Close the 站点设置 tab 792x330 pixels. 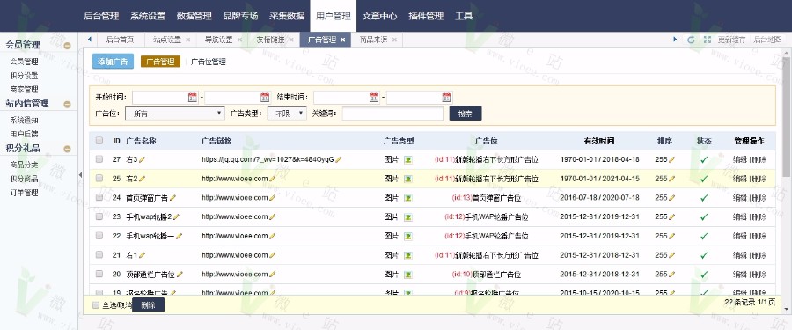[188, 40]
